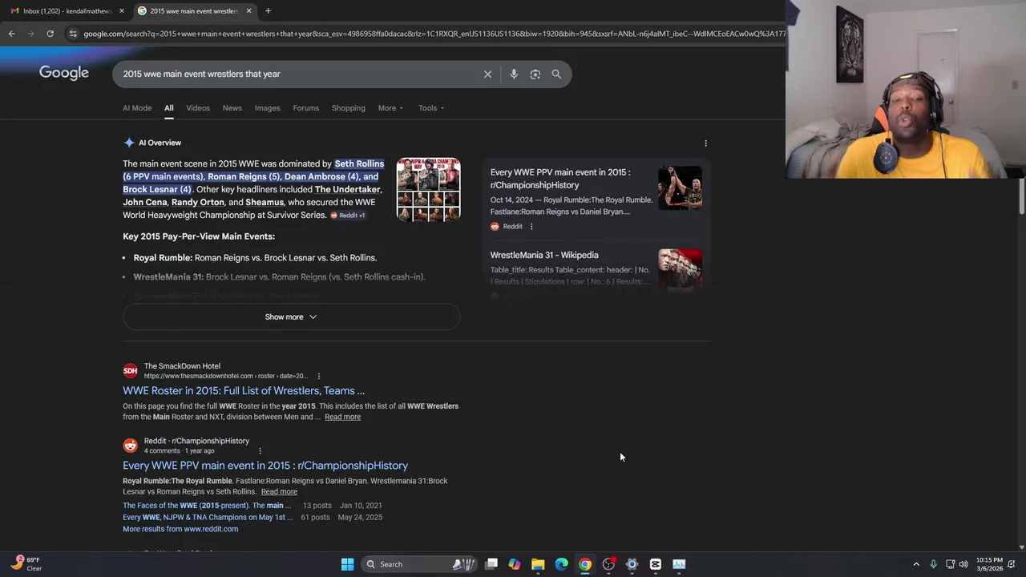Open The Faces of the WWE sublink
The image size is (1026, 577).
207,506
